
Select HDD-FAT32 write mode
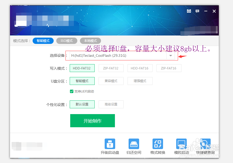click(x=82, y=68)
